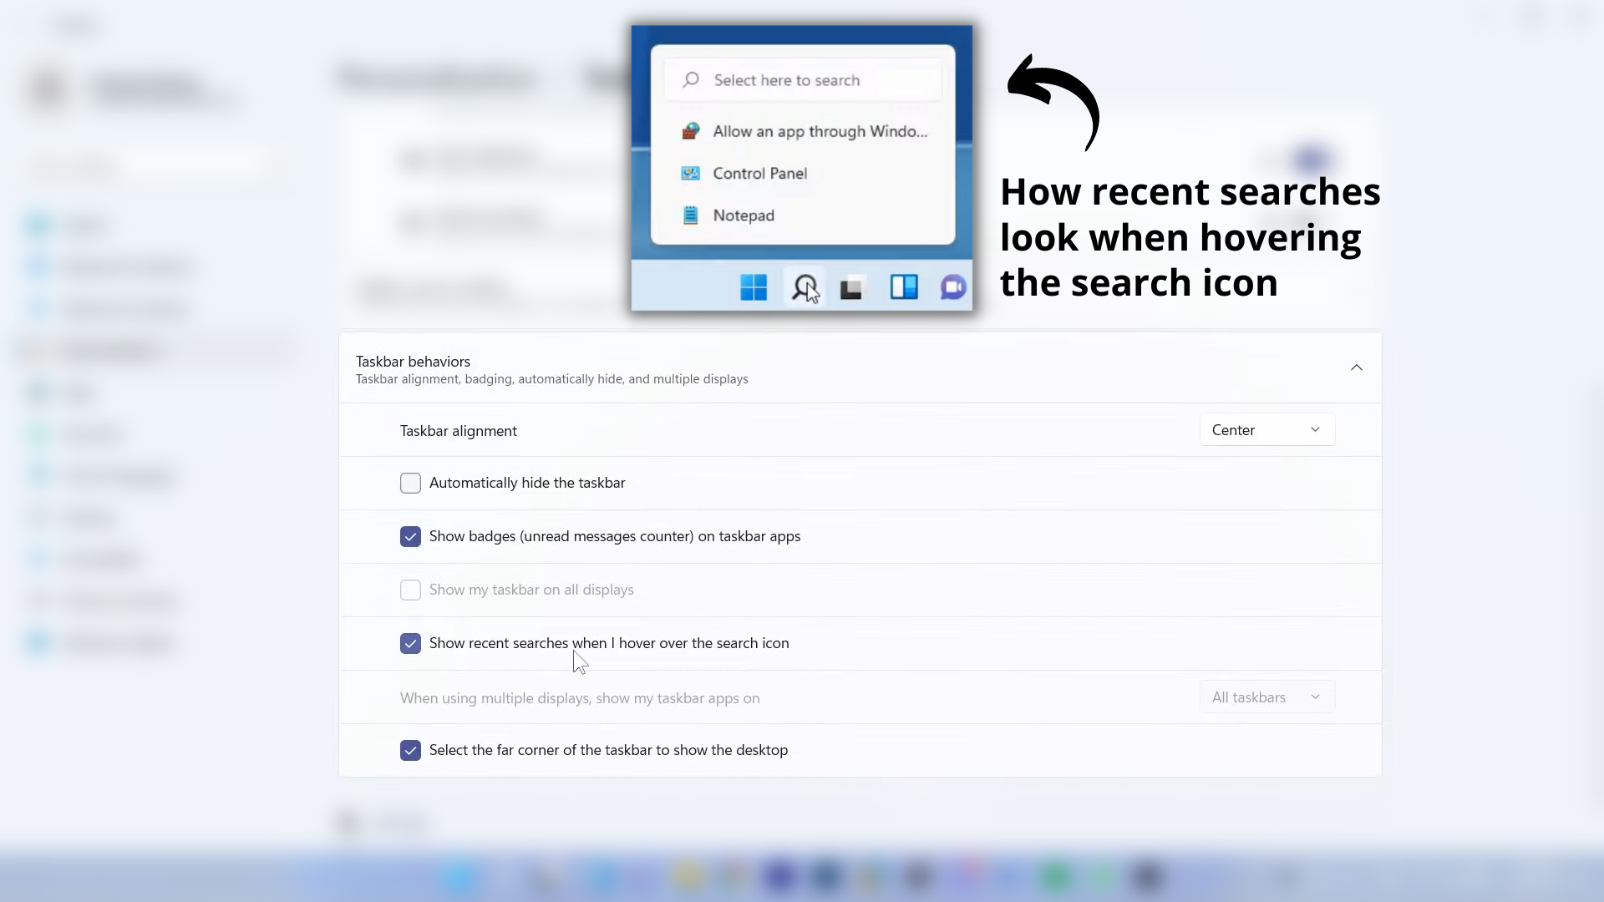Viewport: 1604px width, 902px height.
Task: Disable Show recent searches on hover
Action: [x=410, y=644]
